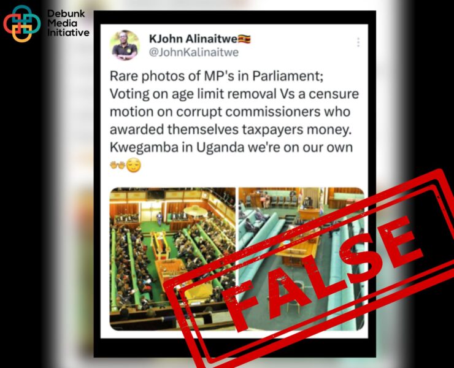
Task: Click the Debunk Media Initiative logo icon
Action: (21, 23)
